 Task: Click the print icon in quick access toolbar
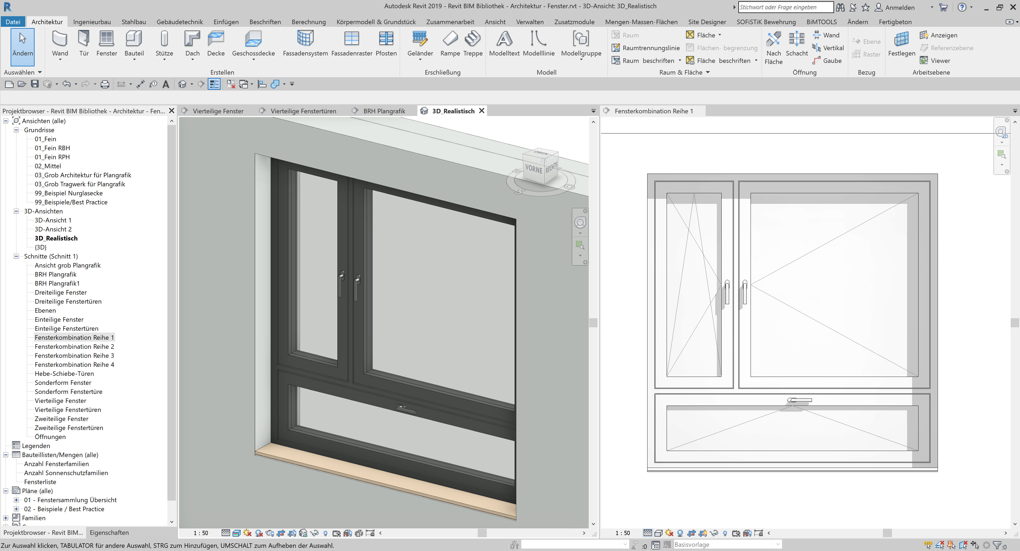(x=104, y=84)
